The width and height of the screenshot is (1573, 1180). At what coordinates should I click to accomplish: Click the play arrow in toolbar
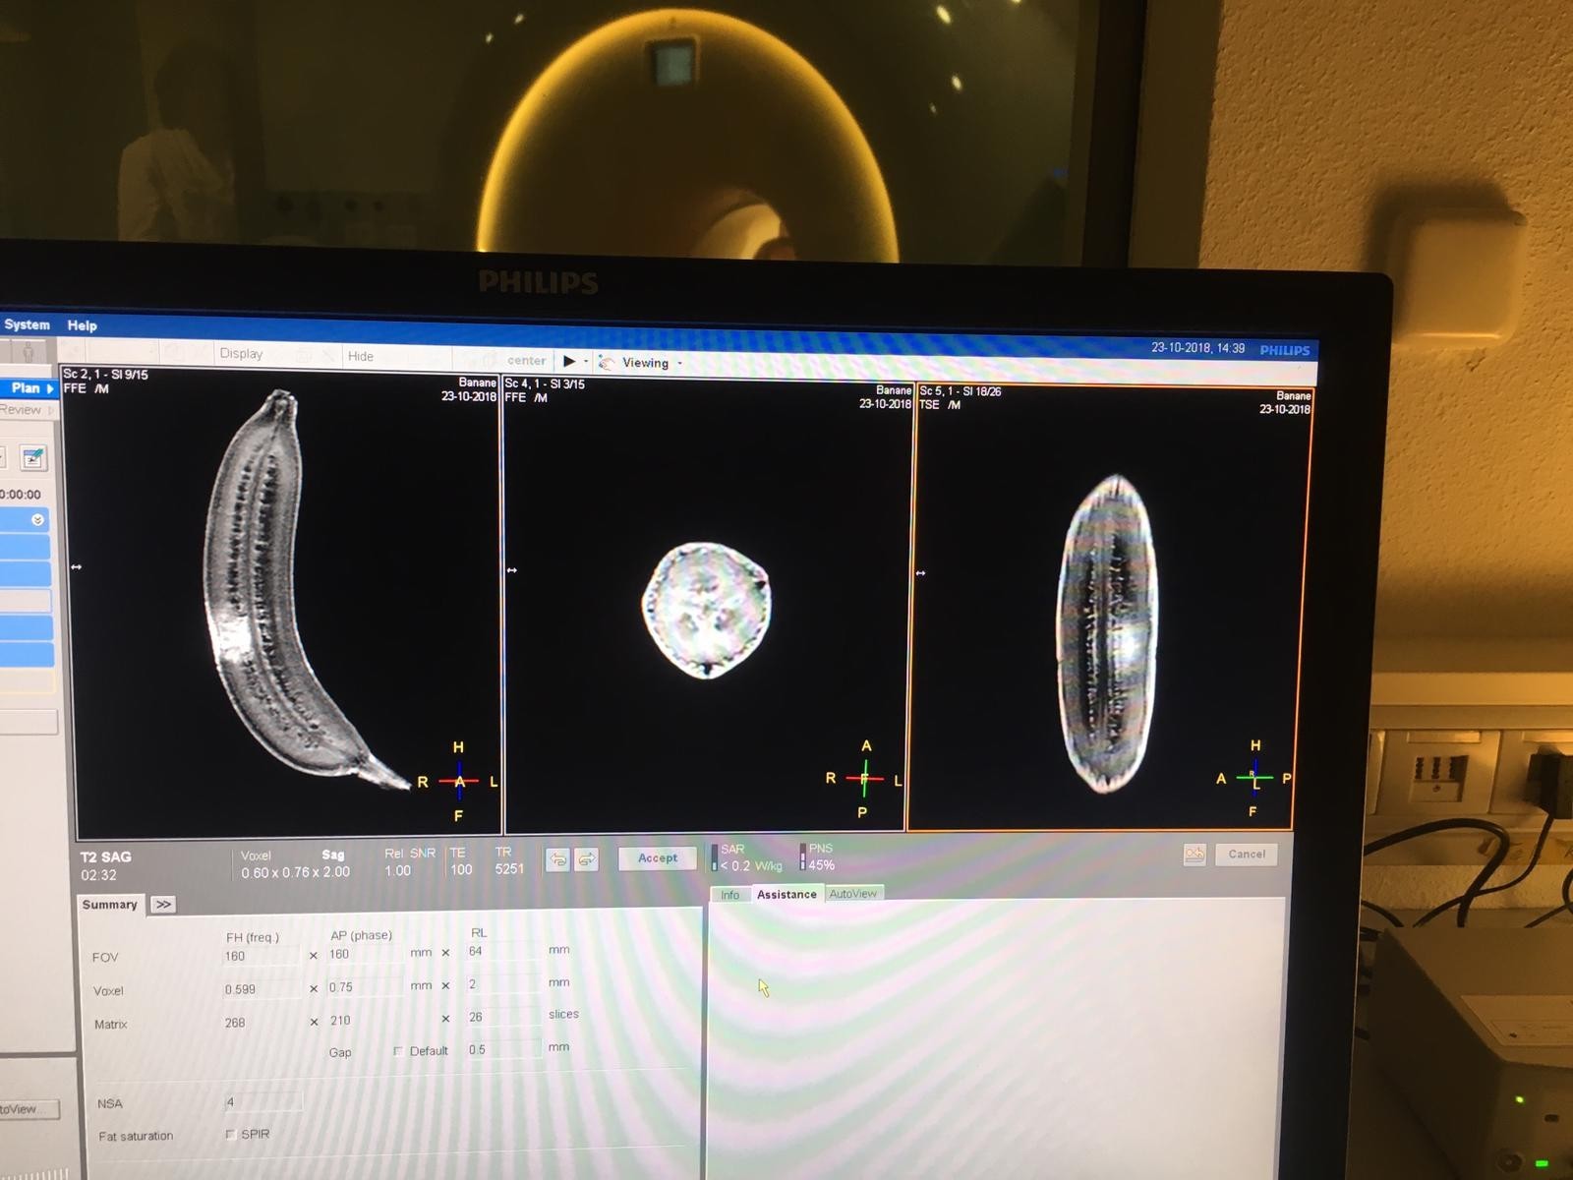tap(568, 361)
